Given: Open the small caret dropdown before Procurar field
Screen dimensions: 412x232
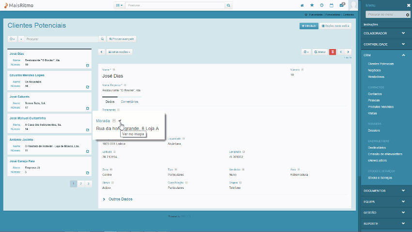Looking at the screenshot, I should 21,39.
